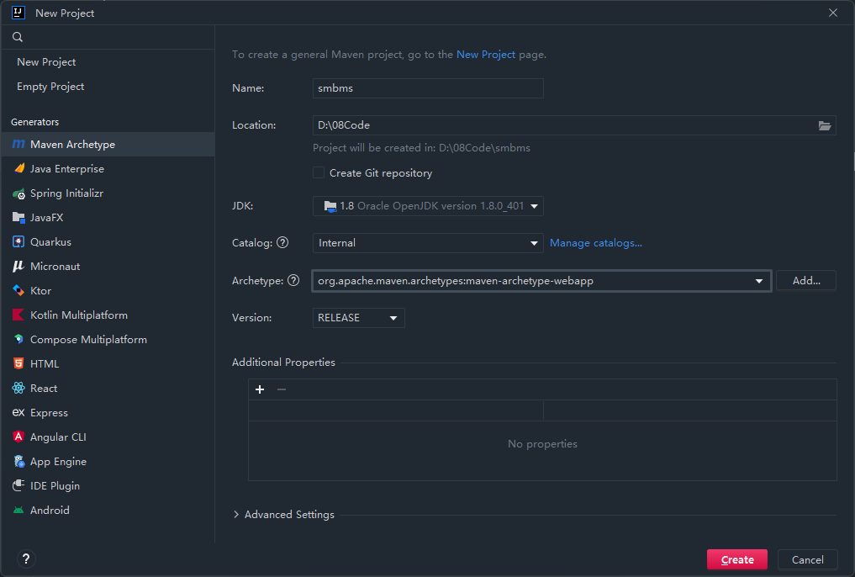Click the Android robot icon
This screenshot has height=577, width=855.
(x=18, y=511)
